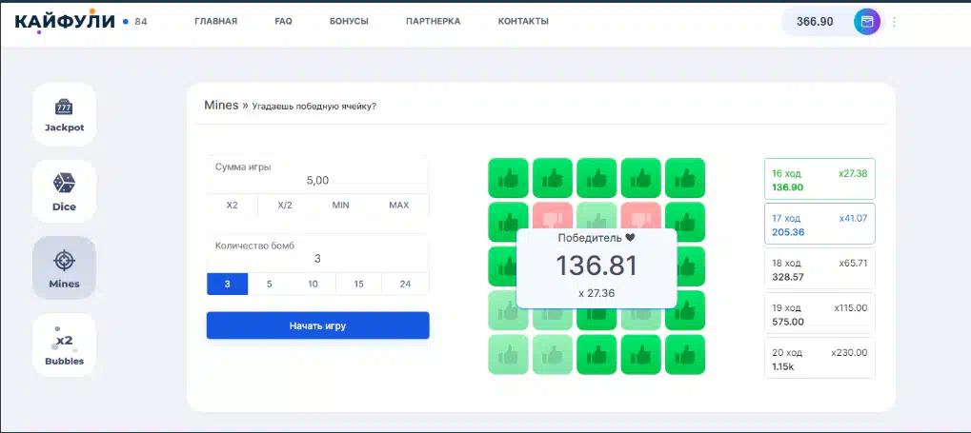971x433 pixels.
Task: Open the Jackpot game from sidebar
Action: (65, 114)
